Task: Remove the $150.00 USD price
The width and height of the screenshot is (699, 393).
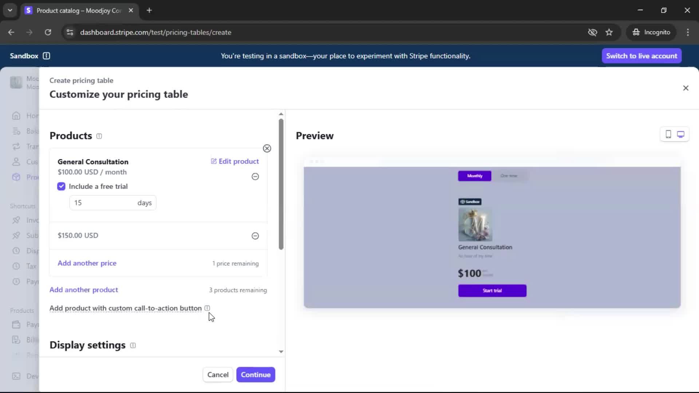Action: pos(255,236)
